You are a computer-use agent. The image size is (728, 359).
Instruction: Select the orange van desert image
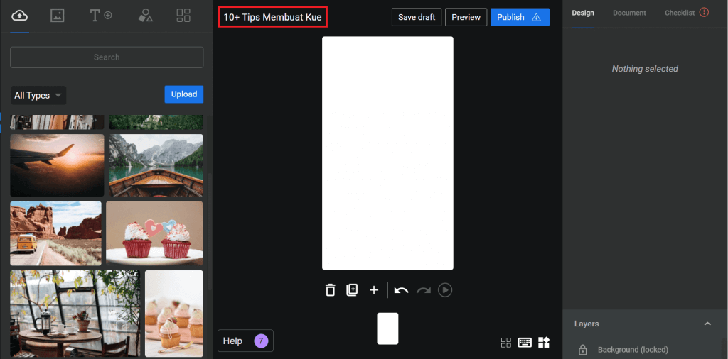55,233
